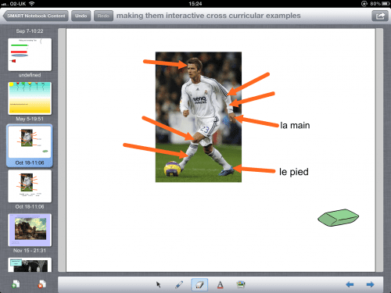Tap the battery indicator in status bar

click(386, 4)
